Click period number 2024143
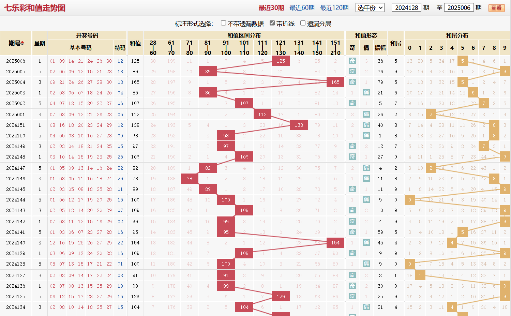Viewport: 511px width, 316px height. tap(16, 210)
